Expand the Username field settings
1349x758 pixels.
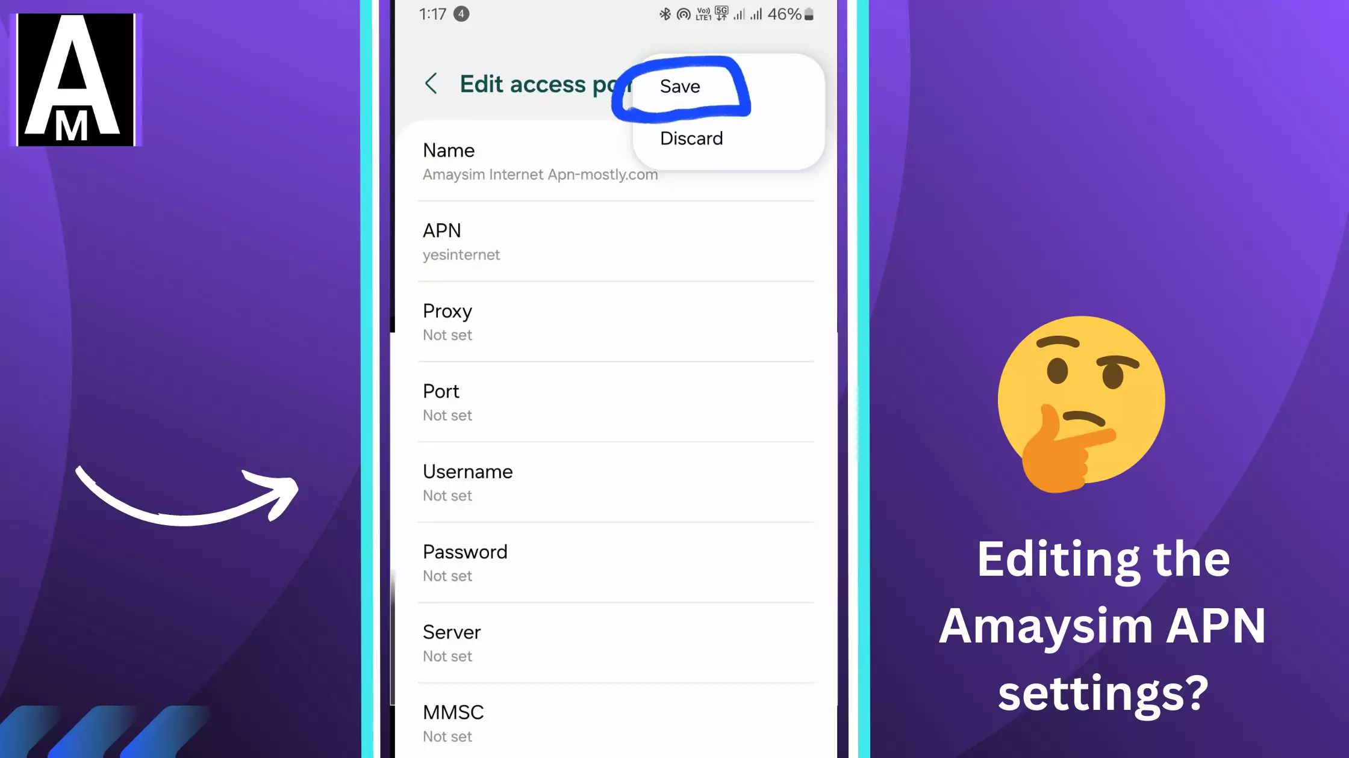coord(616,481)
